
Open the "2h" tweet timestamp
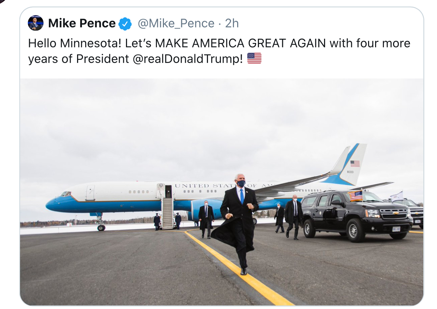(x=232, y=23)
